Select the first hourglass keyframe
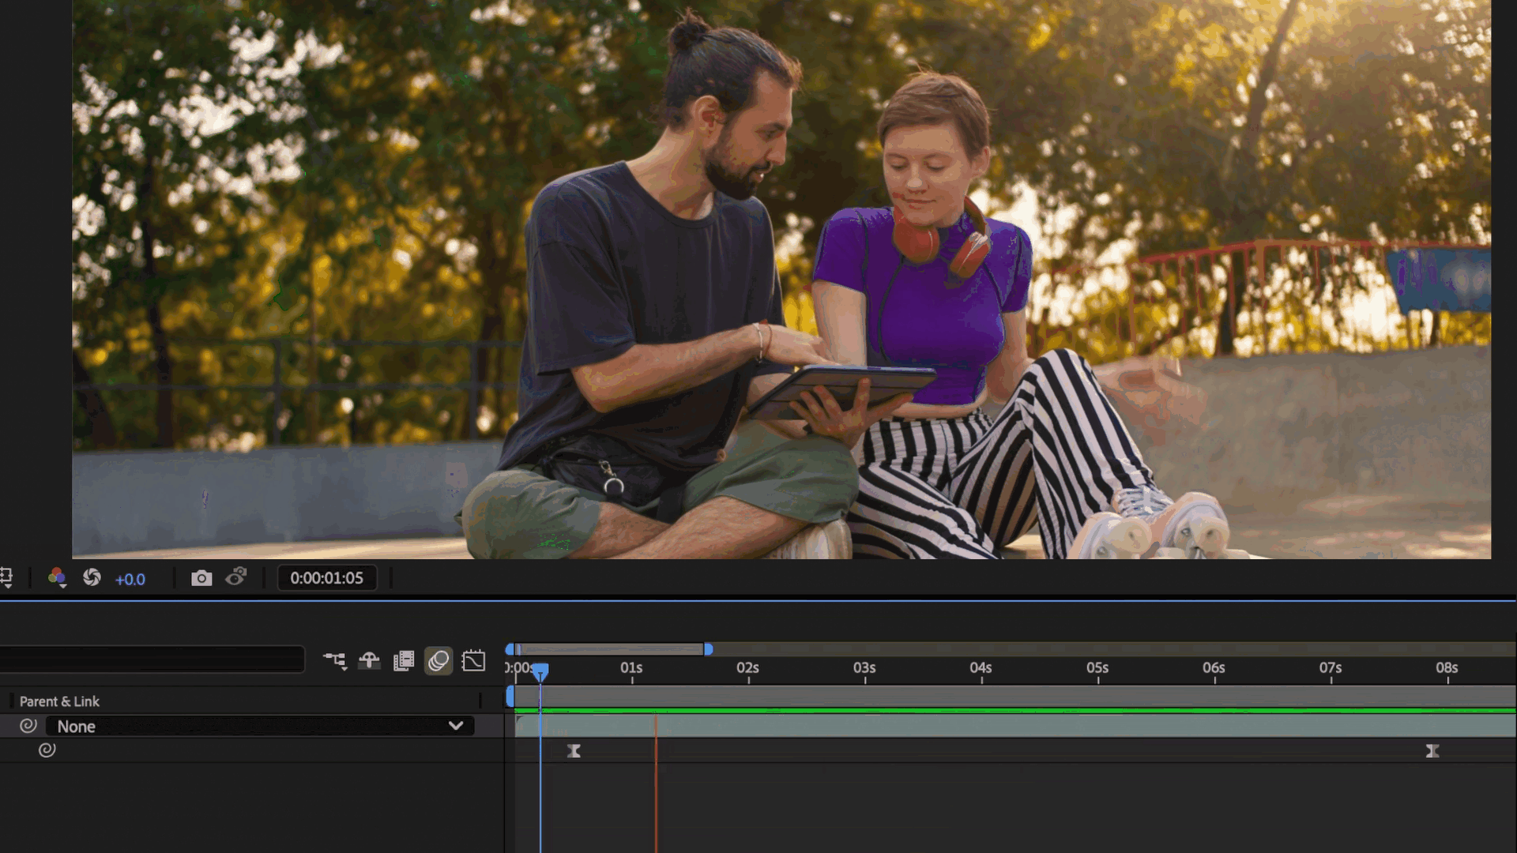The width and height of the screenshot is (1517, 853). (x=574, y=751)
